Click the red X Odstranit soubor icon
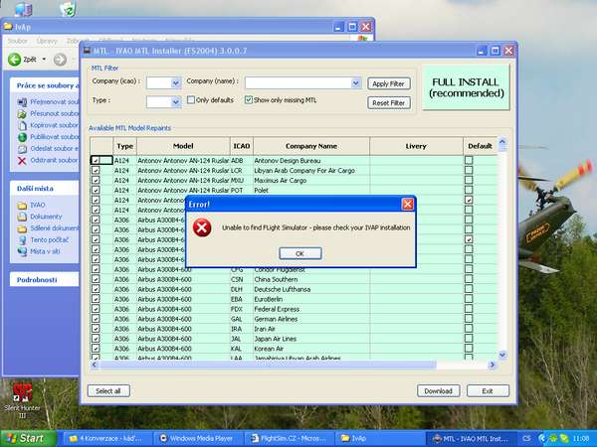The height and width of the screenshot is (447, 597). point(22,160)
